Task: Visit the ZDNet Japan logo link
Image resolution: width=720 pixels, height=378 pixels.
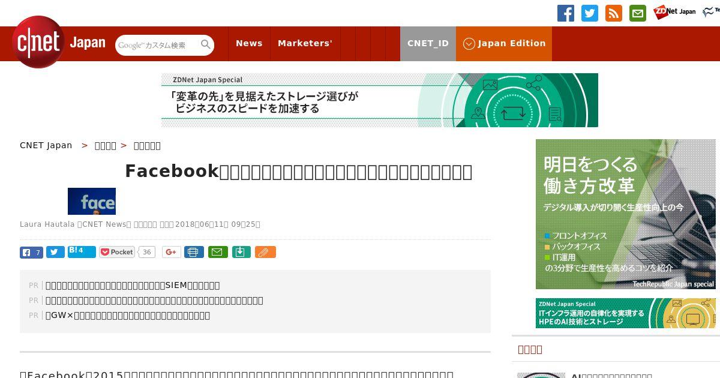Action: coord(674,12)
